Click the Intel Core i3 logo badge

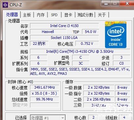point(116,35)
